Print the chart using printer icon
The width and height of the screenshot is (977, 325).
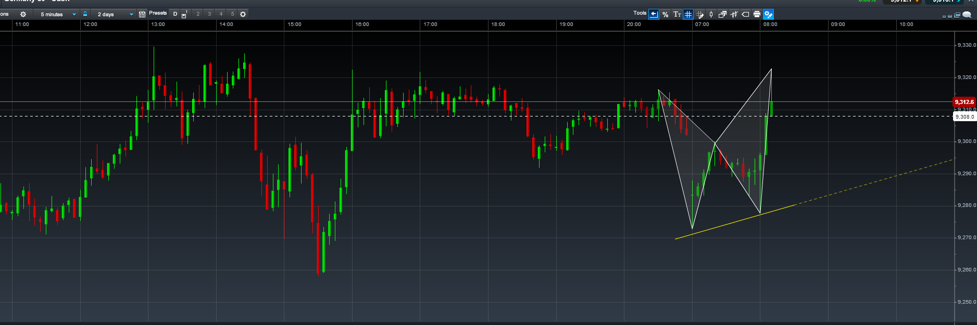coord(757,15)
